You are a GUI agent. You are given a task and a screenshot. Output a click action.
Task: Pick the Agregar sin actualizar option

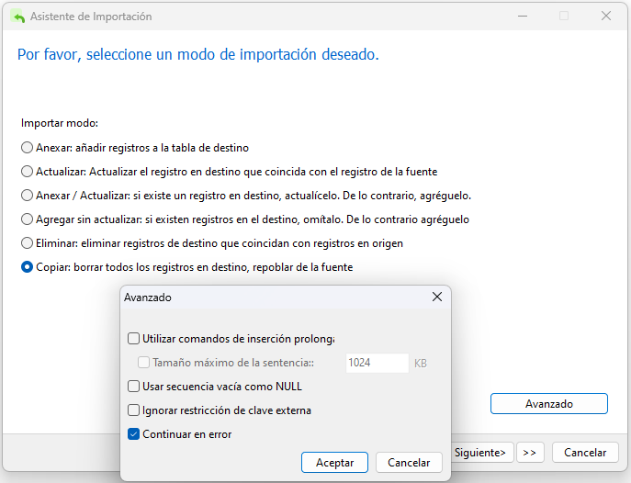pyautogui.click(x=27, y=219)
